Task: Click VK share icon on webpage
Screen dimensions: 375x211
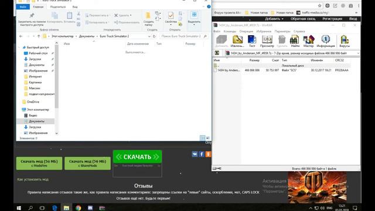Action: [195, 154]
